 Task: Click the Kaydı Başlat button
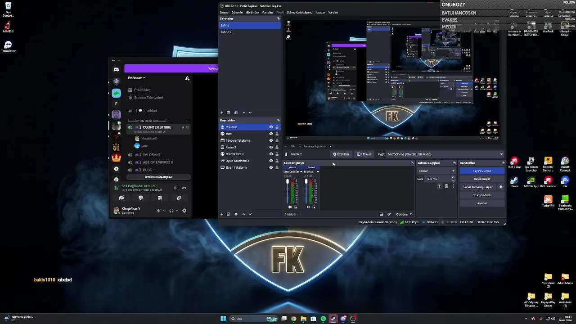[x=482, y=179]
